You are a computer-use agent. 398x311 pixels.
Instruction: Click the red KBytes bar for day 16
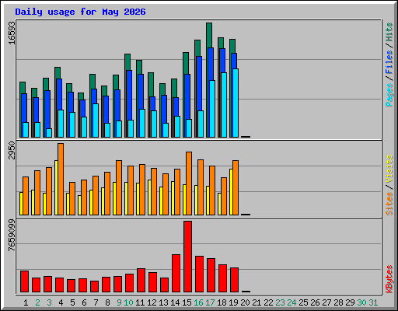click(199, 274)
